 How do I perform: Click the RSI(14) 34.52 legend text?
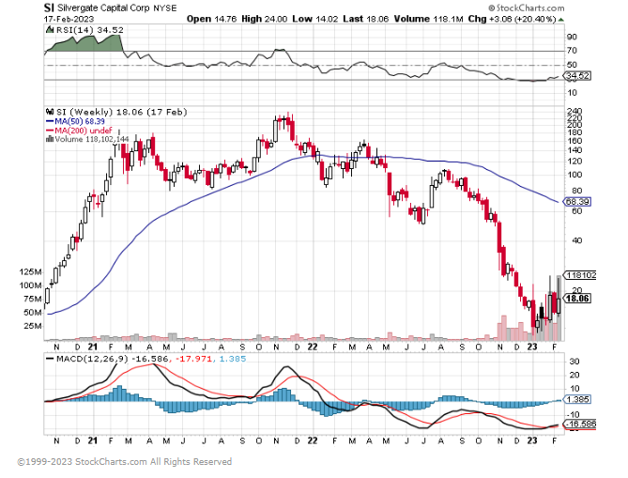pos(90,30)
